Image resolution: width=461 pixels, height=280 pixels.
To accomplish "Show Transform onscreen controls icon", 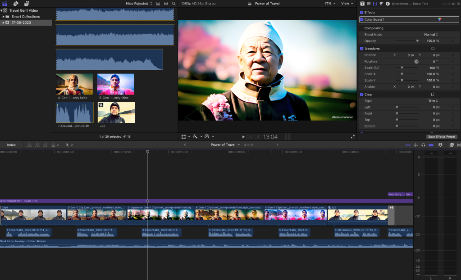I will (433, 49).
